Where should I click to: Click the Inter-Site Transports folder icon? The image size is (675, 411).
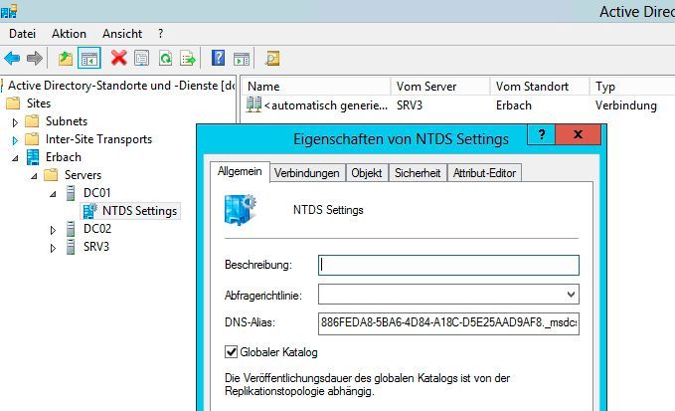(x=32, y=139)
